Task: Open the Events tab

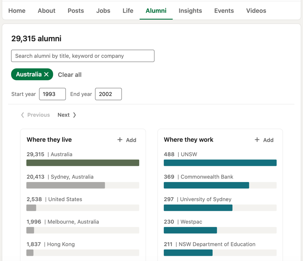Action: 224,11
